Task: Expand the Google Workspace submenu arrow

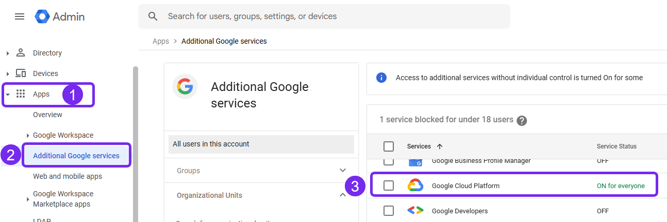Action: click(x=28, y=135)
